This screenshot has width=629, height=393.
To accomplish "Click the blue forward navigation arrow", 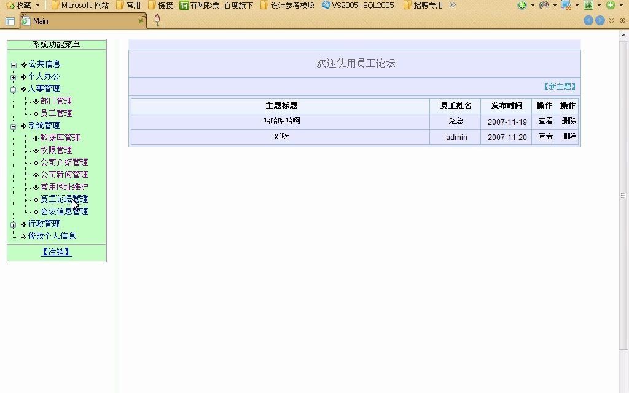I will click(x=600, y=20).
